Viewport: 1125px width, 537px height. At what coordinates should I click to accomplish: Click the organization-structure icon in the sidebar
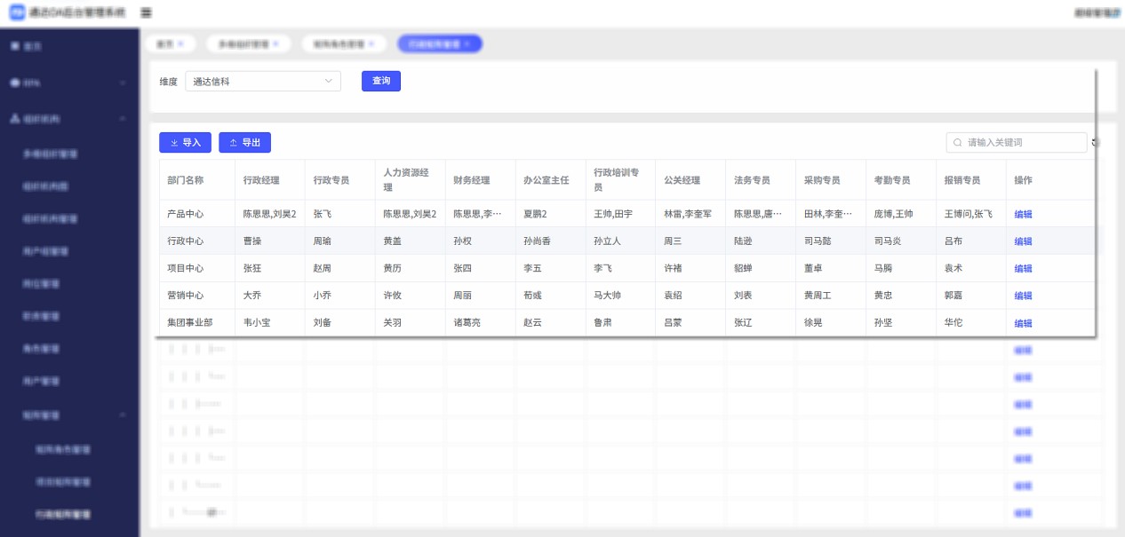(x=14, y=119)
